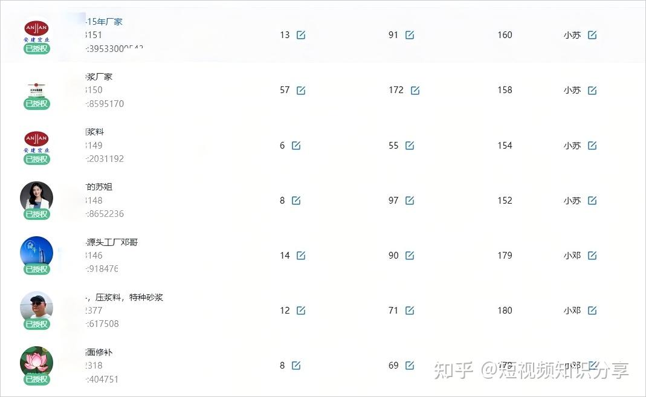
Task: Edit 小邓 assignment in the 源头工厂邓哥 row
Action: coord(592,256)
